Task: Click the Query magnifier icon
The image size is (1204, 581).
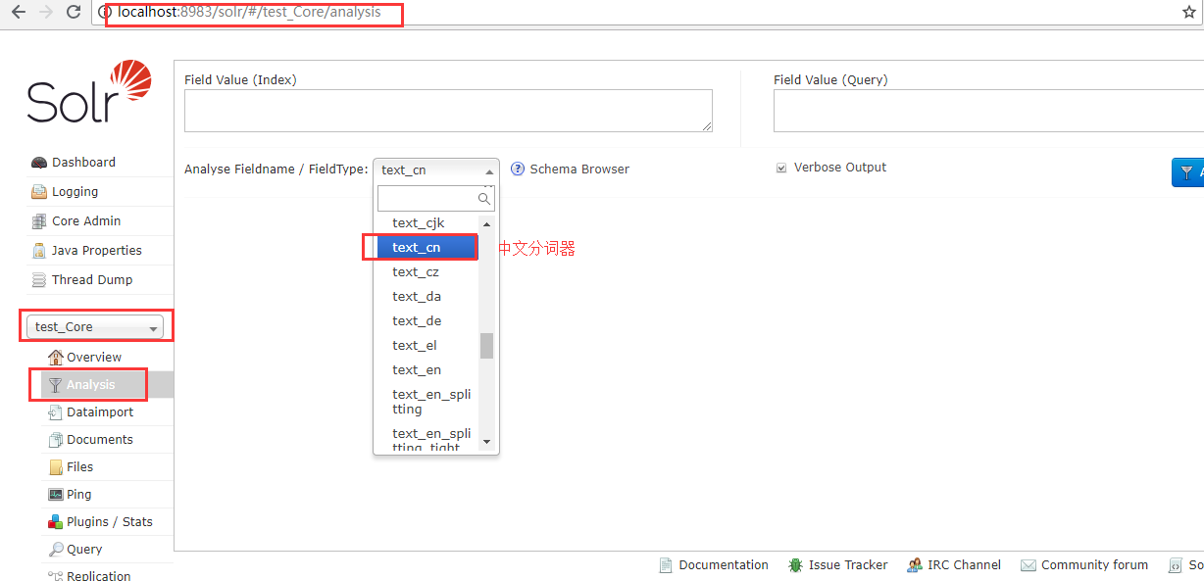Action: 56,550
